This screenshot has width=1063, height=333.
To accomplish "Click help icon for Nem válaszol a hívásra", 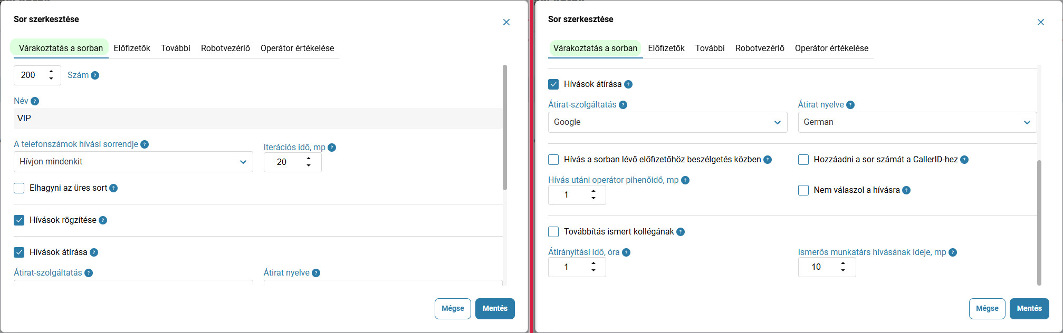I will (x=906, y=190).
